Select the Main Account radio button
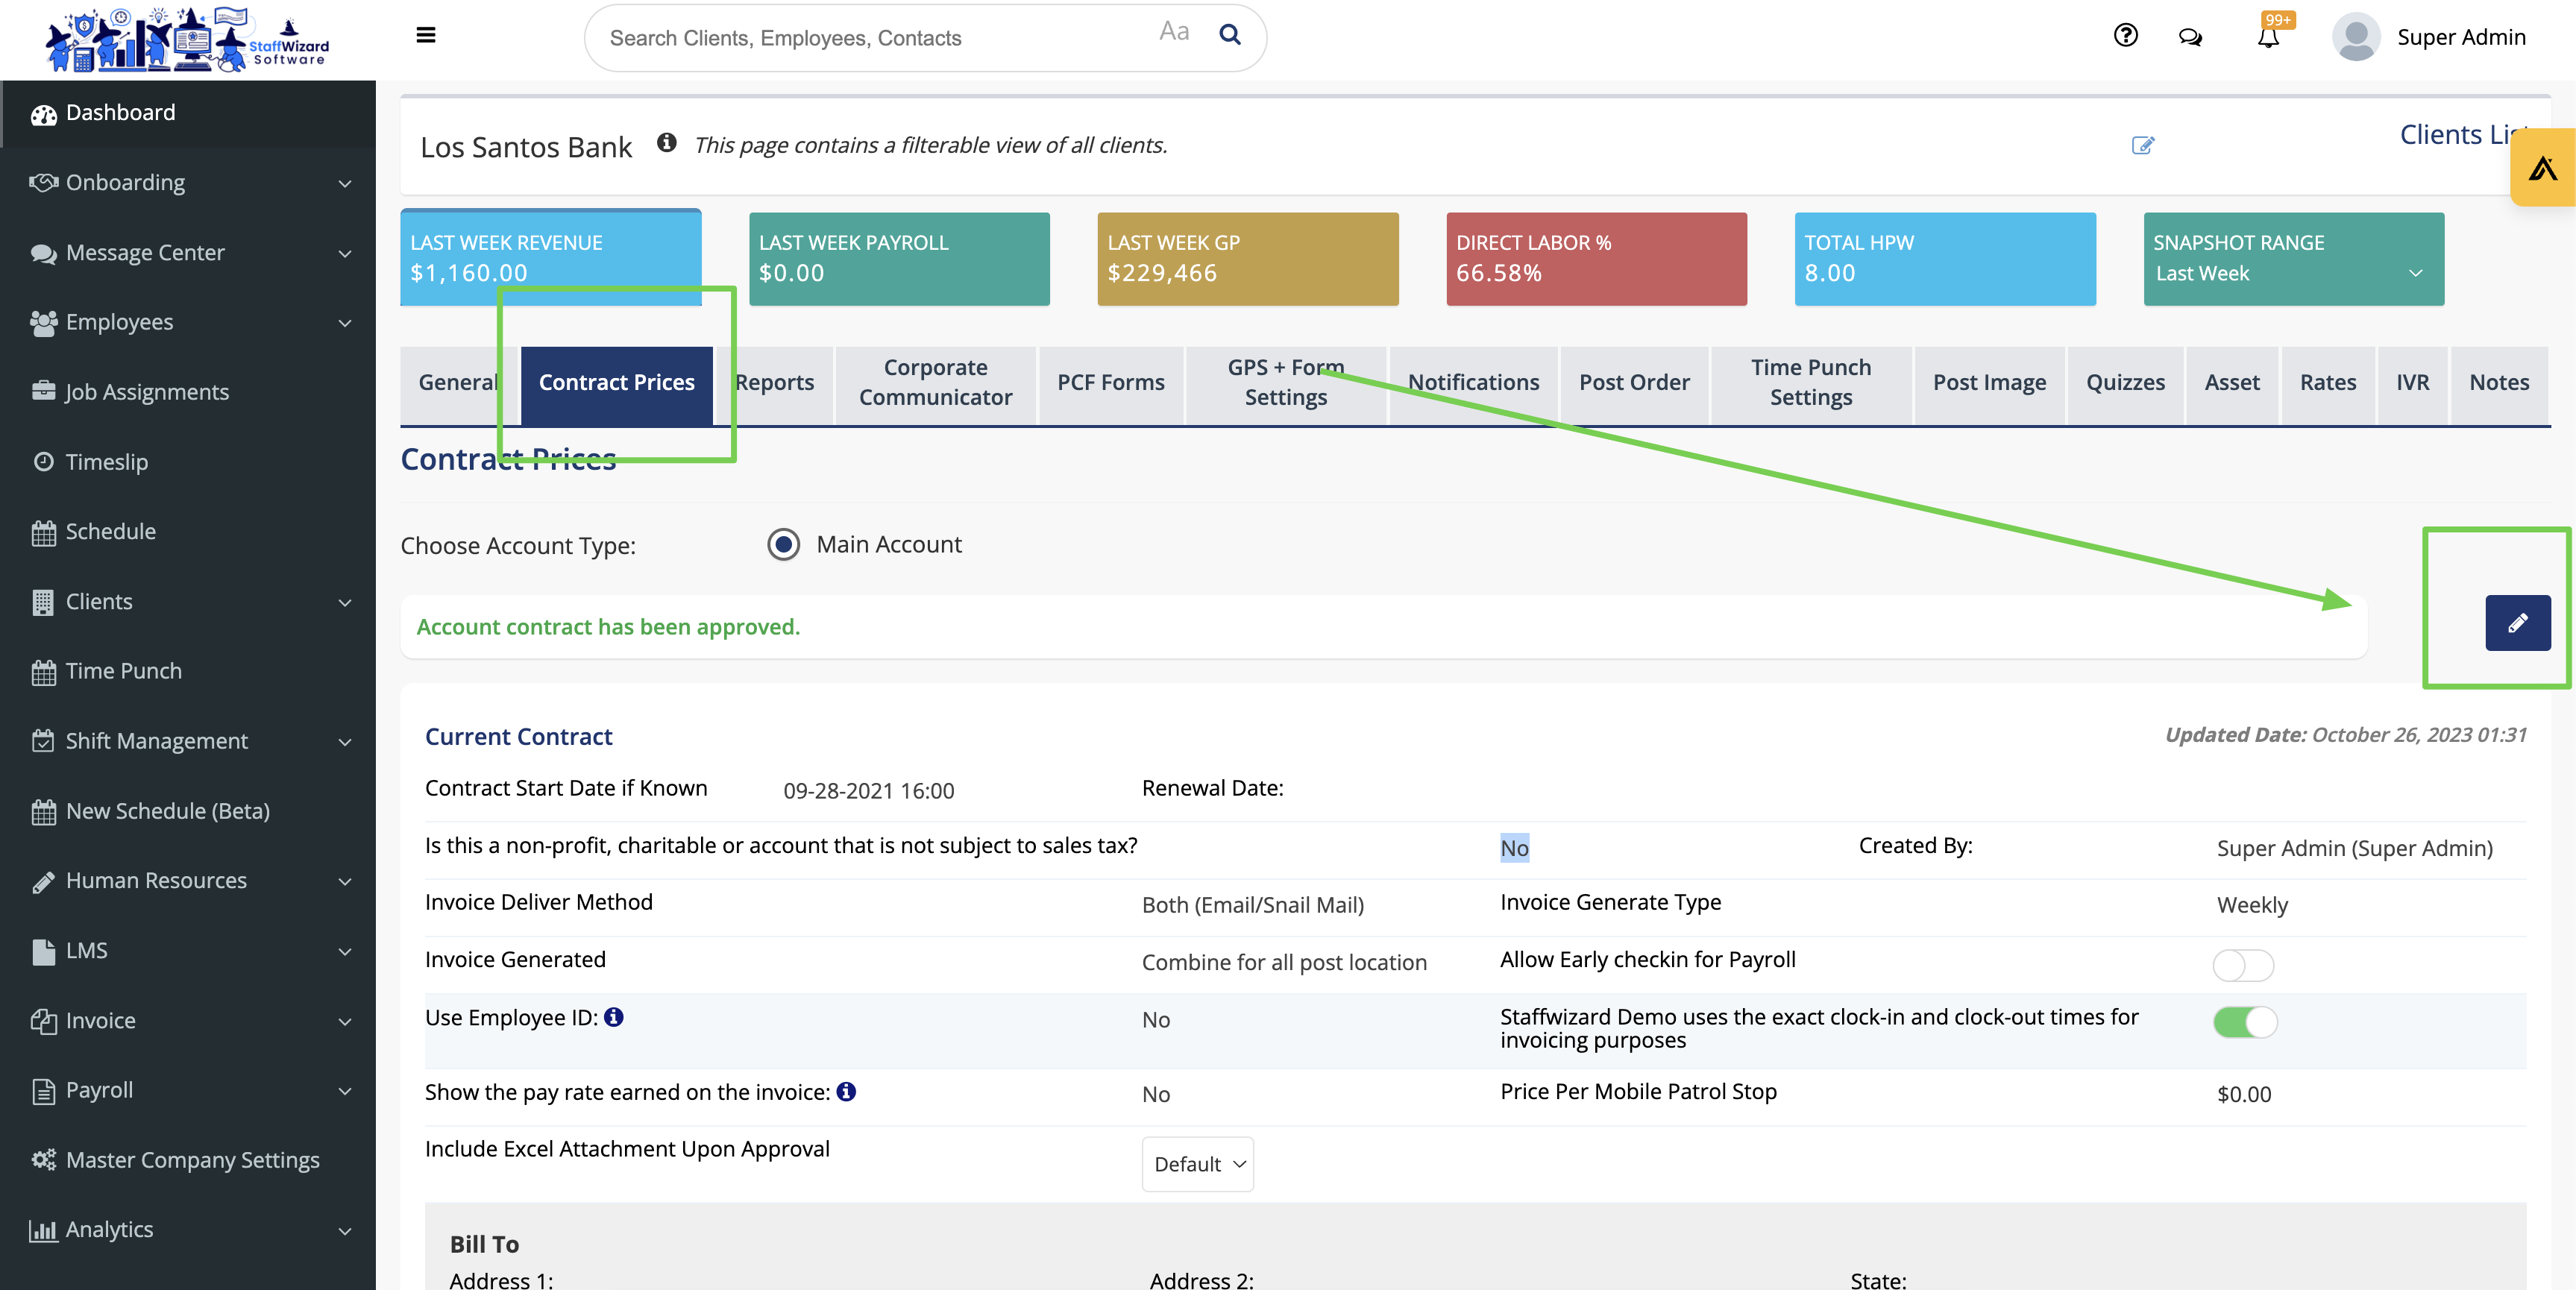Viewport: 2576px width, 1290px height. 783,544
